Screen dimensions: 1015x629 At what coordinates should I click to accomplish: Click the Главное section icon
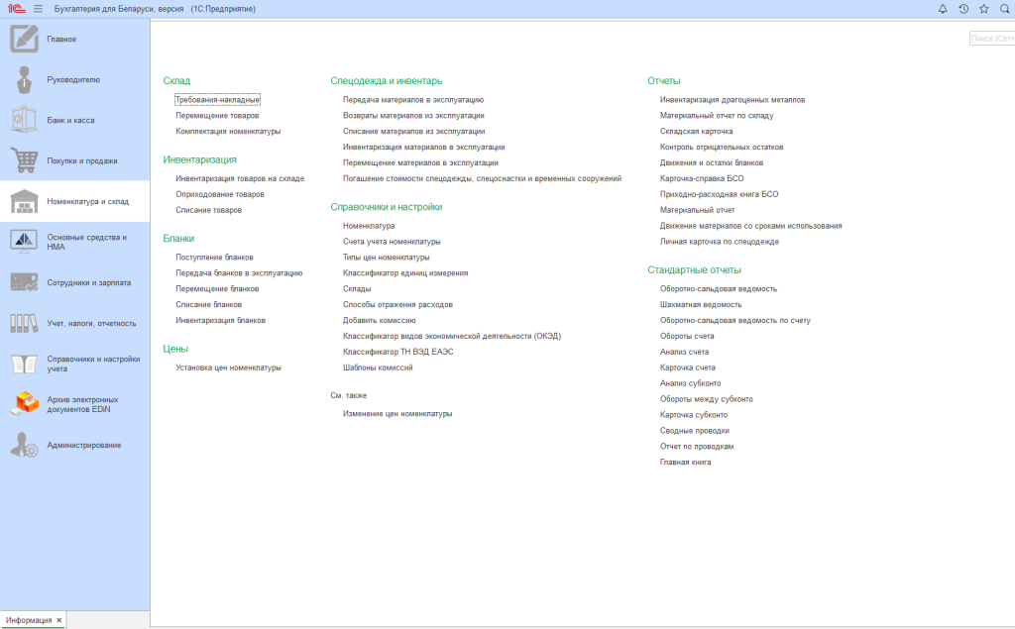[24, 39]
